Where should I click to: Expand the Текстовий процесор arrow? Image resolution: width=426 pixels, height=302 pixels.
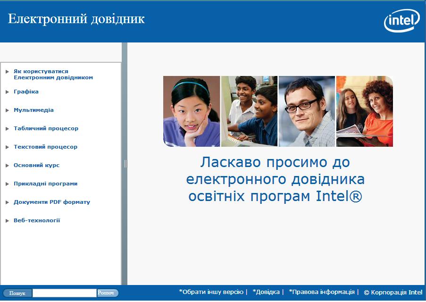8,147
